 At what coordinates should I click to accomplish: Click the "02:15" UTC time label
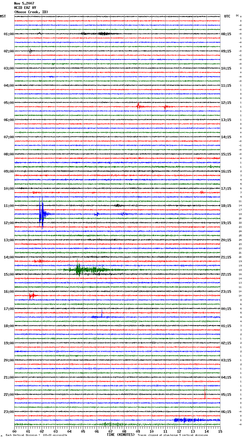pyautogui.click(x=226, y=343)
